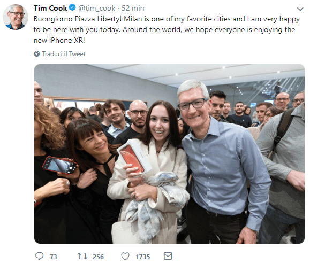Click the red phone held in photo
The width and height of the screenshot is (310, 264).
pos(59,165)
